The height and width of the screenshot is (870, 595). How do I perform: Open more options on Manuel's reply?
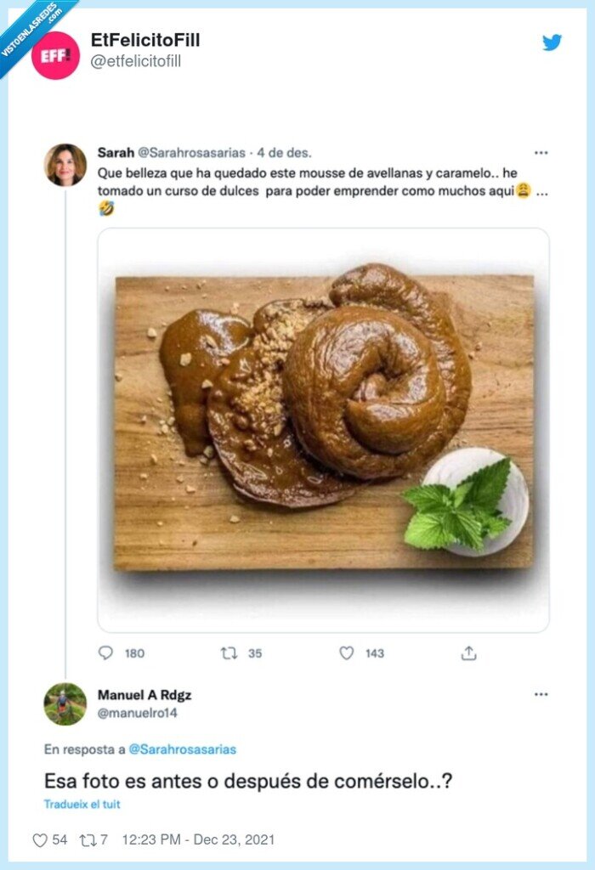click(x=541, y=694)
